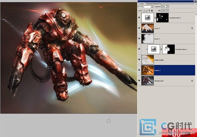Click the lock icon on Background layer
The width and height of the screenshot is (197, 137).
(191, 80)
